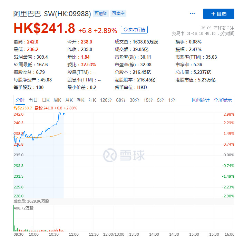Click 换手 value 0.08%
The image size is (244, 245).
pos(195,42)
